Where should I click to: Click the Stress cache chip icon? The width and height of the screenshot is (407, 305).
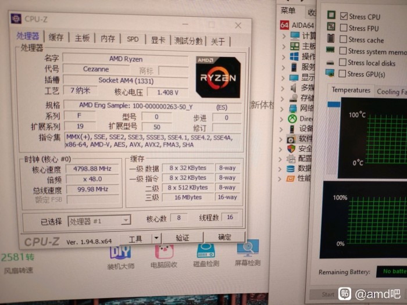tap(331, 38)
